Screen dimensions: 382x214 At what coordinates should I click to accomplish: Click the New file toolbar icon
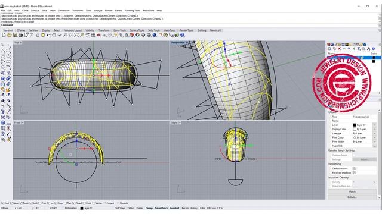pos(4,35)
